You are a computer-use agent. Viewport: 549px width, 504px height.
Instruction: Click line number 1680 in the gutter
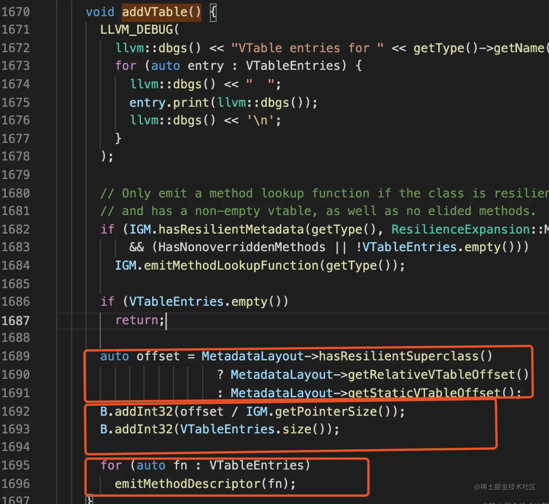(15, 193)
